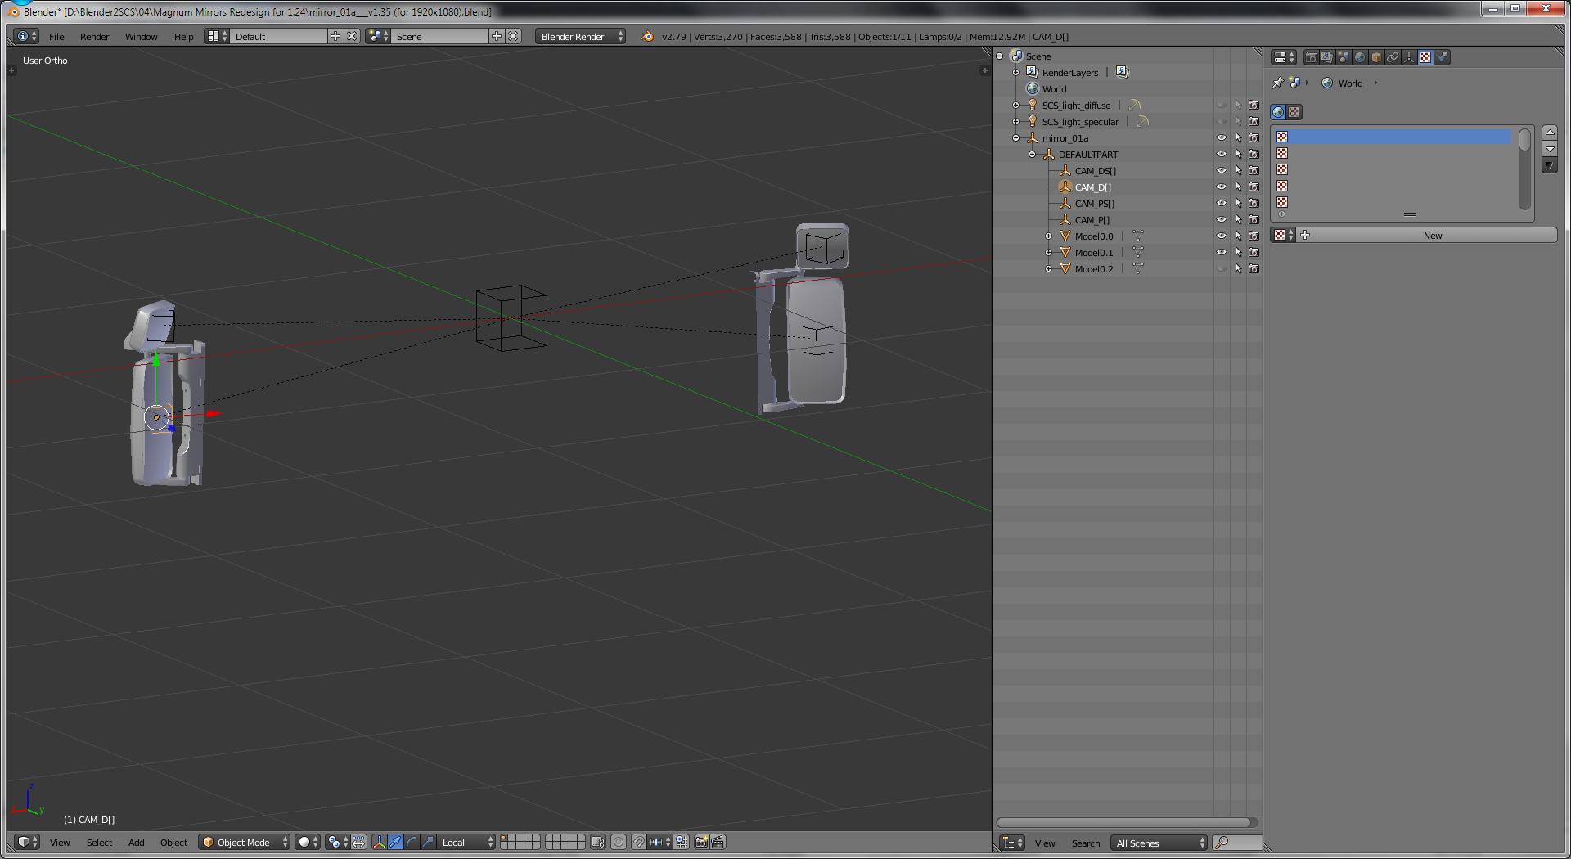
Task: Open the Object Mode dropdown
Action: click(x=245, y=842)
